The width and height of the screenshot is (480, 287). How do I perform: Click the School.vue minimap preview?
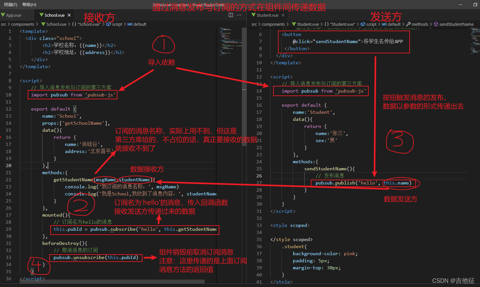click(230, 42)
